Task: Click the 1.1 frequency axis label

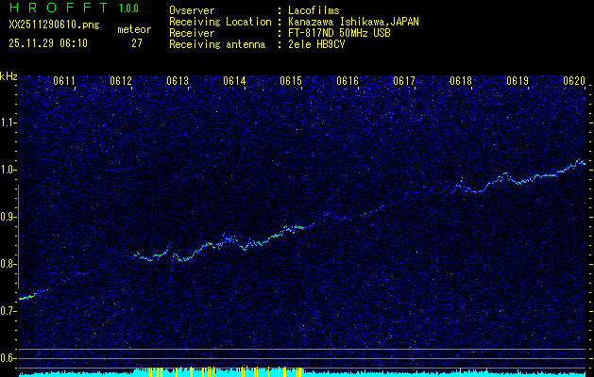Action: coord(8,122)
